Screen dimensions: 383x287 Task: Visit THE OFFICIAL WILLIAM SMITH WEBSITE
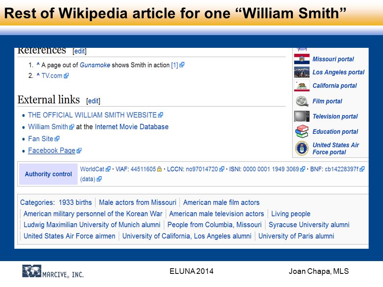click(x=92, y=115)
